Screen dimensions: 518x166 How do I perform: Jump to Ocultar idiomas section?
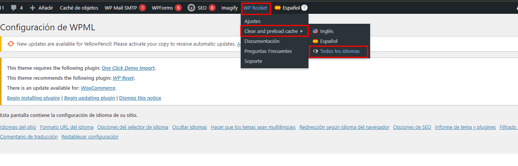click(189, 127)
